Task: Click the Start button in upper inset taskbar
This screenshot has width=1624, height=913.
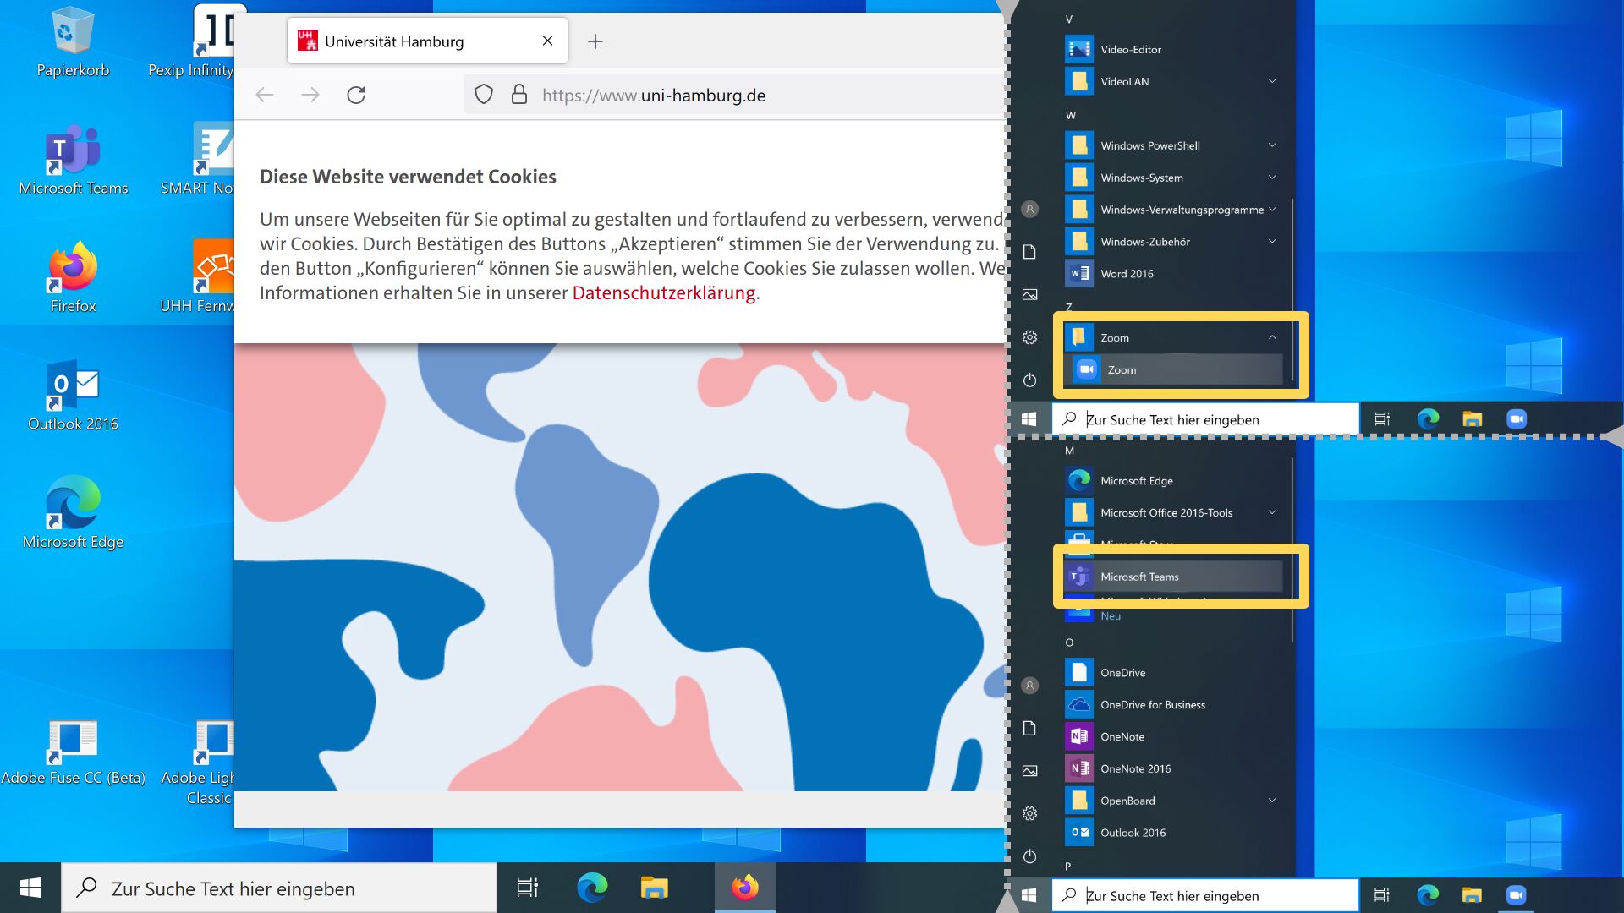Action: (1029, 419)
